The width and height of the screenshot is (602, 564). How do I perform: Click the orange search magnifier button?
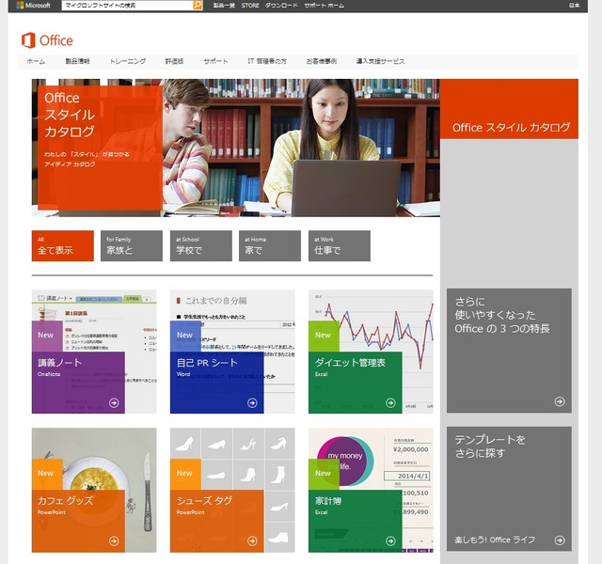[198, 6]
